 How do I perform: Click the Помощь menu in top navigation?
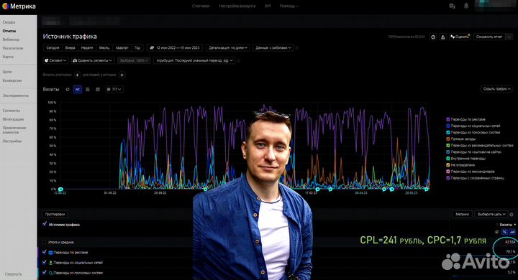pyautogui.click(x=289, y=6)
